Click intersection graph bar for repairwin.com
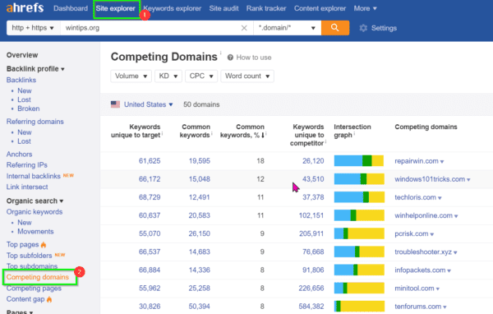 359,161
